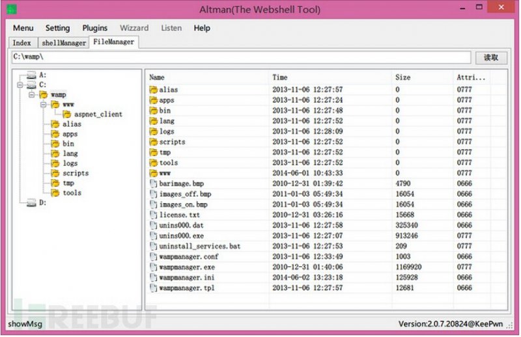The image size is (521, 337).
Task: Select alias folder in the tree
Action: (x=72, y=124)
